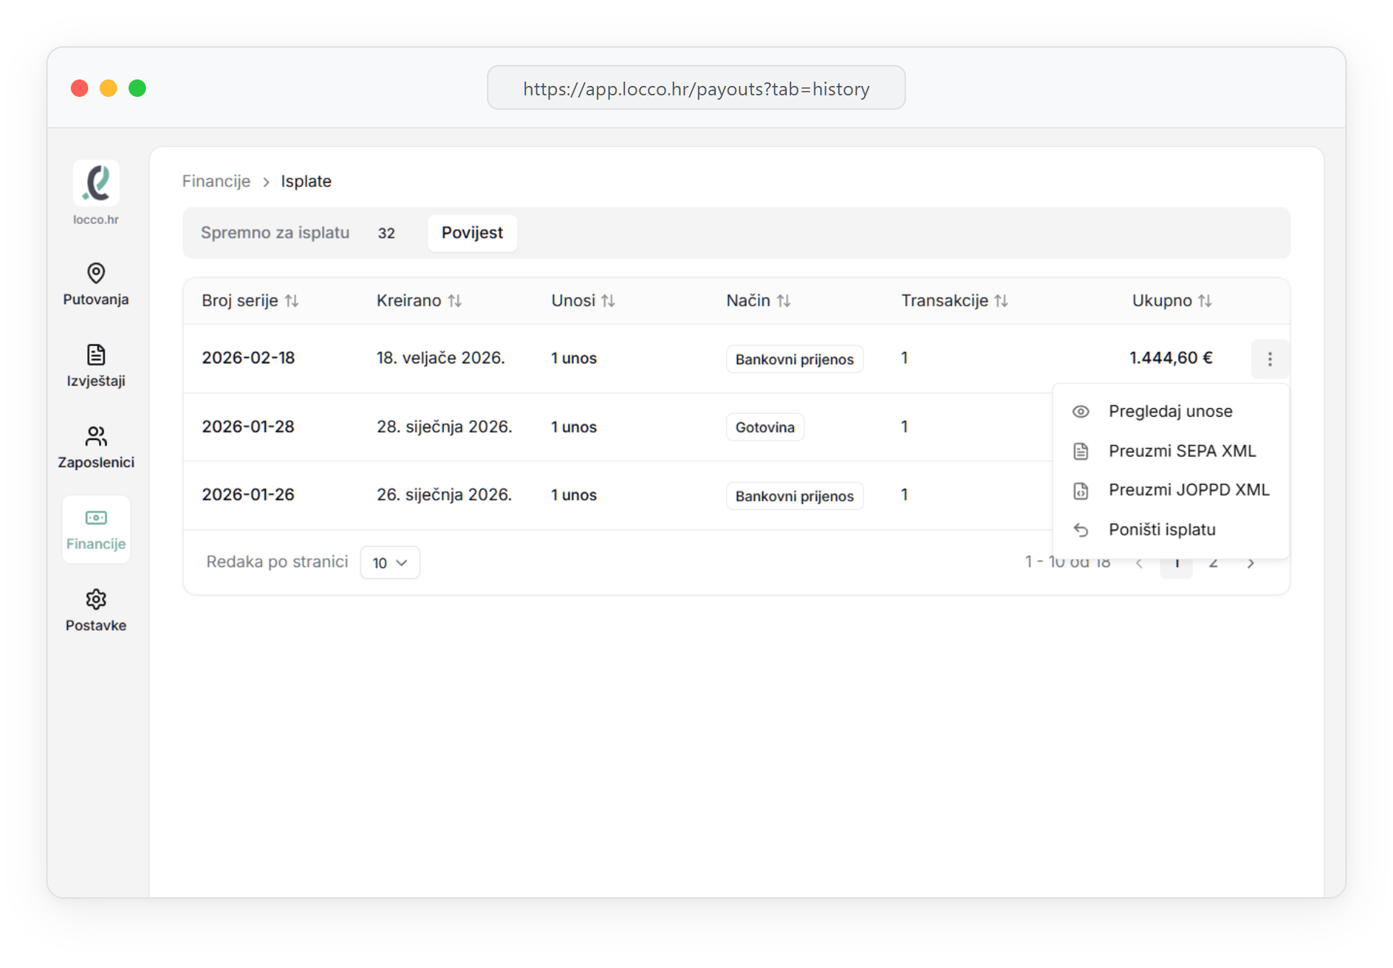Open Postavke gear icon
The height and width of the screenshot is (968, 1393).
96,600
